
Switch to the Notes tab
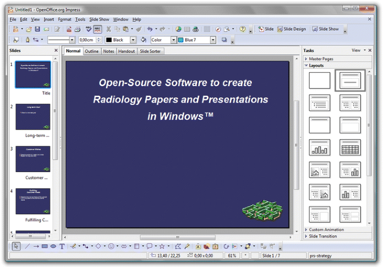pyautogui.click(x=108, y=51)
